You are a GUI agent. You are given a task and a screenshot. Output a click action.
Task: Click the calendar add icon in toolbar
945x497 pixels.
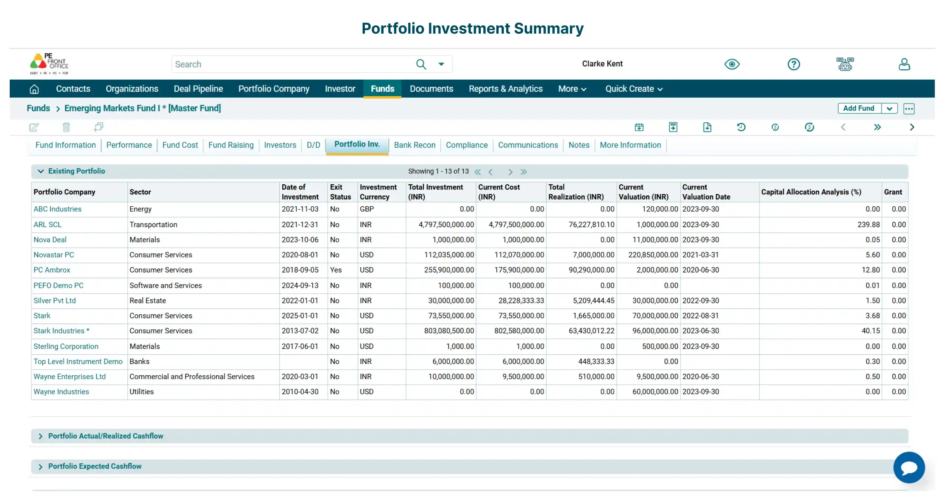point(639,127)
